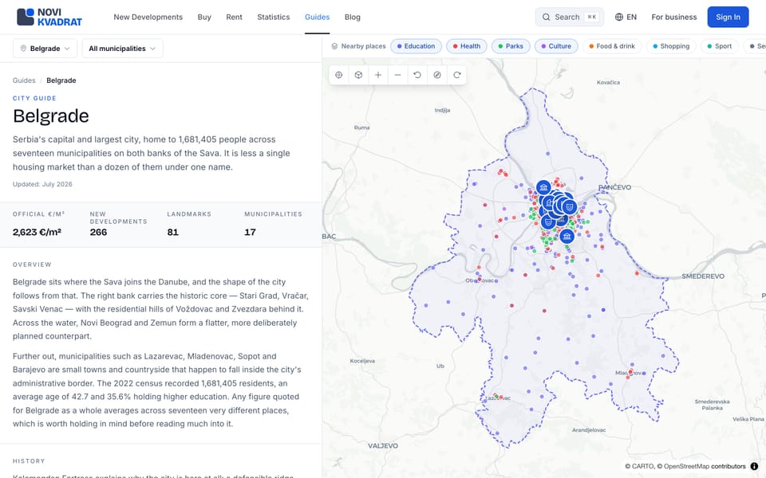Click the Belgrade page heading

(51, 116)
